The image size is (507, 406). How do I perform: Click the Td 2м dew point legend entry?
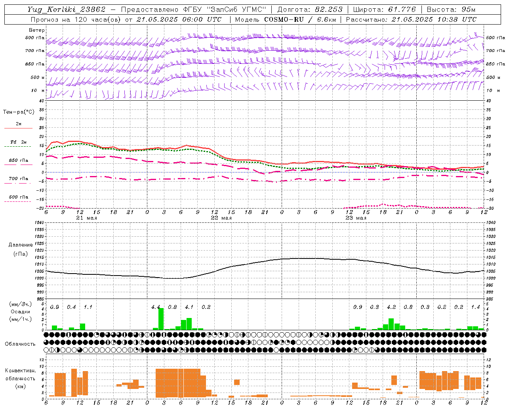19,142
